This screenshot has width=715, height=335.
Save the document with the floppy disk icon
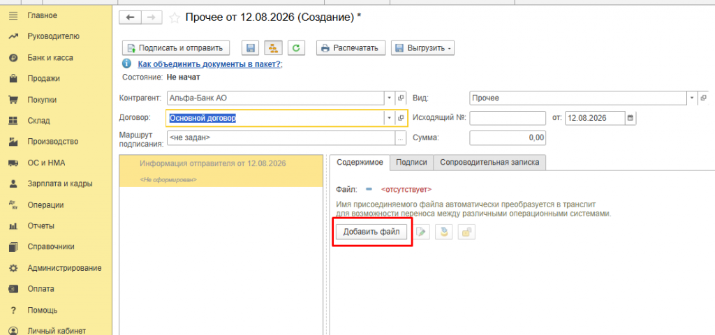pos(250,48)
